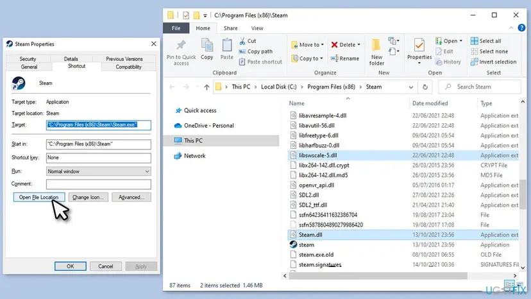Click Cancel in Steam Properties
The width and height of the screenshot is (531, 299).
point(106,266)
